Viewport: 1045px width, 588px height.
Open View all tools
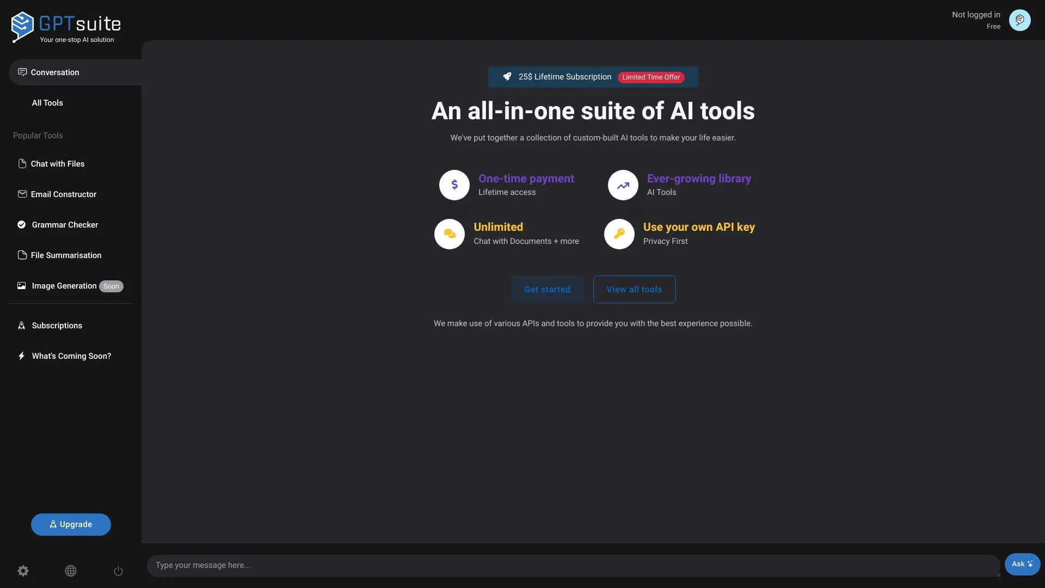[x=634, y=289]
